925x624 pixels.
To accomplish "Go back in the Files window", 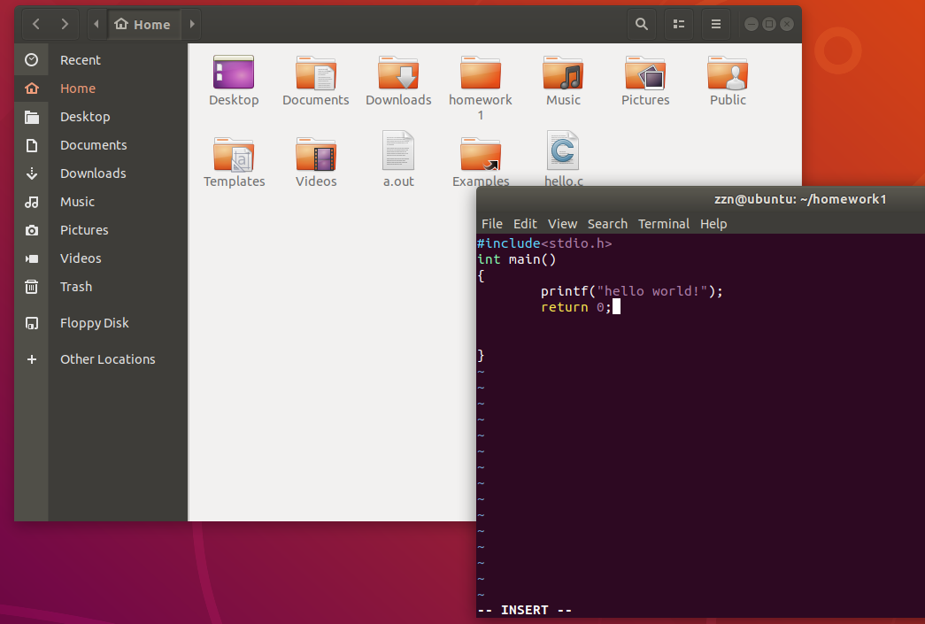I will tap(36, 24).
